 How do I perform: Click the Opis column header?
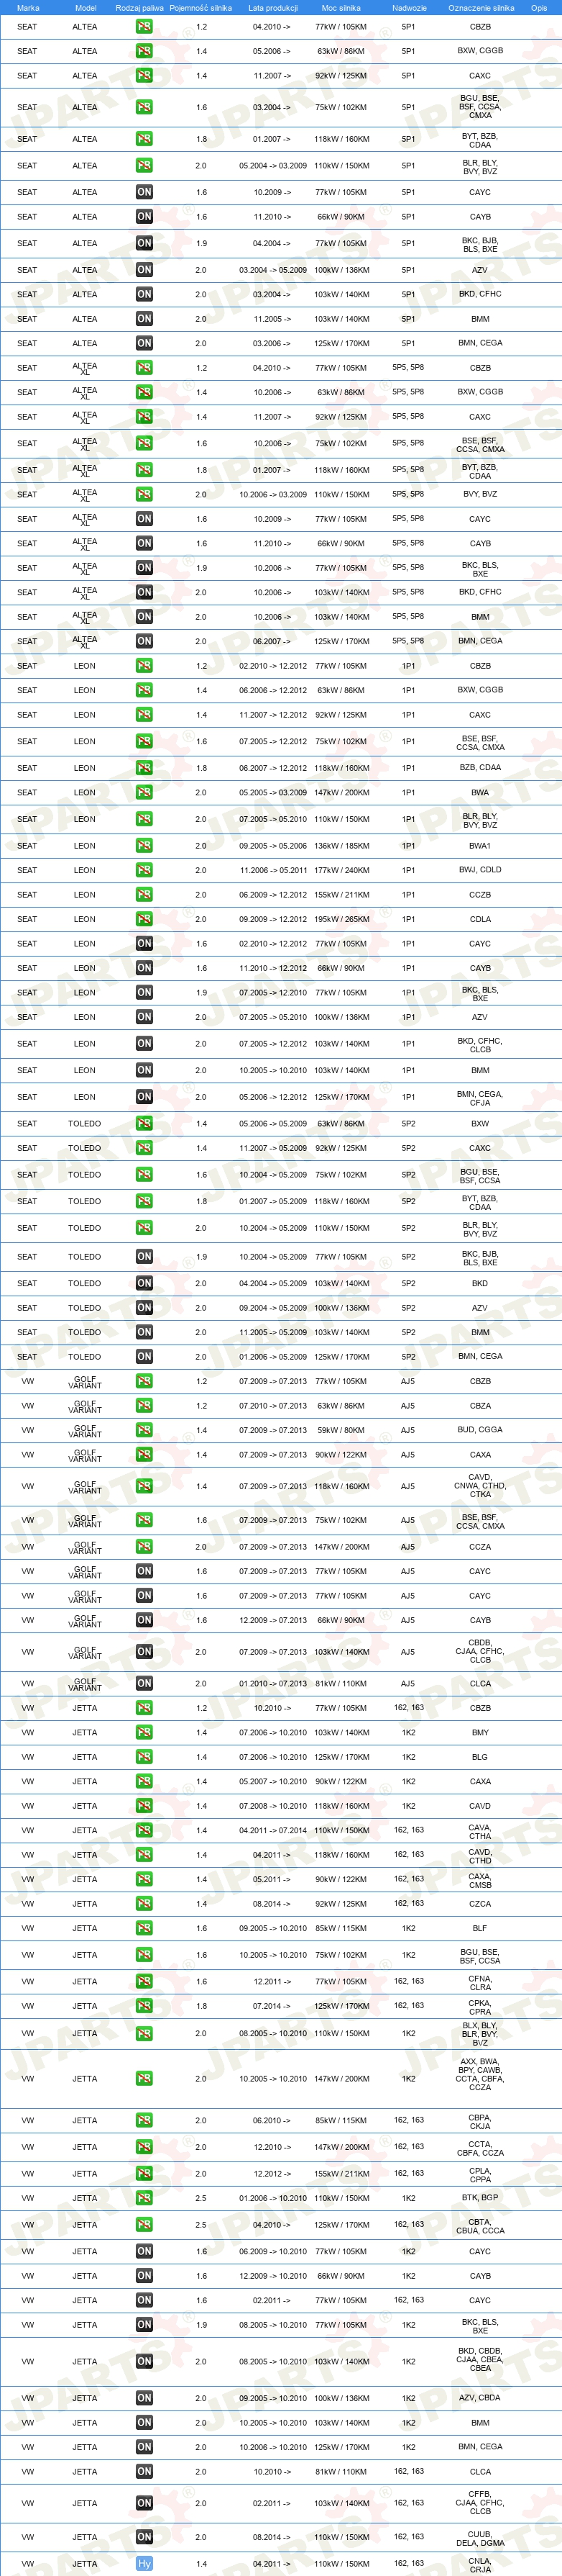pyautogui.click(x=539, y=7)
